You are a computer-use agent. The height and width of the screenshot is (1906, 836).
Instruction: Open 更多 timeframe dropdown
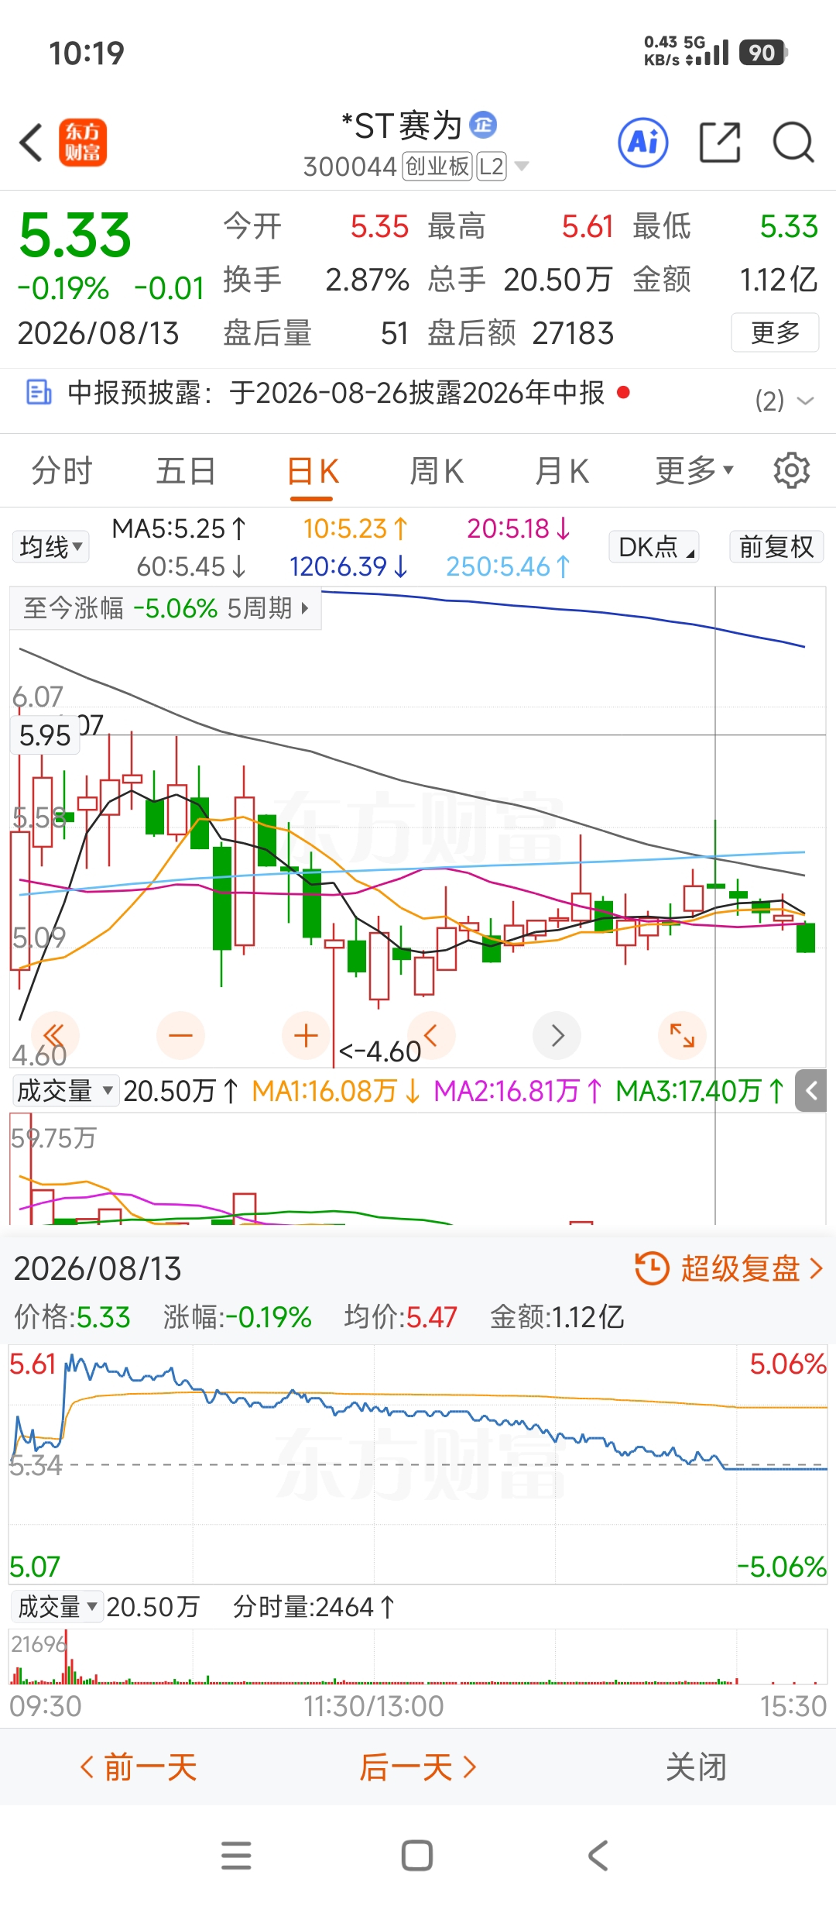click(x=694, y=470)
